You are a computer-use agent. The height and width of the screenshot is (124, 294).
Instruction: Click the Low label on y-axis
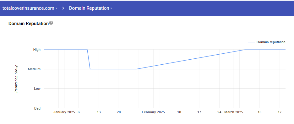(x=37, y=89)
